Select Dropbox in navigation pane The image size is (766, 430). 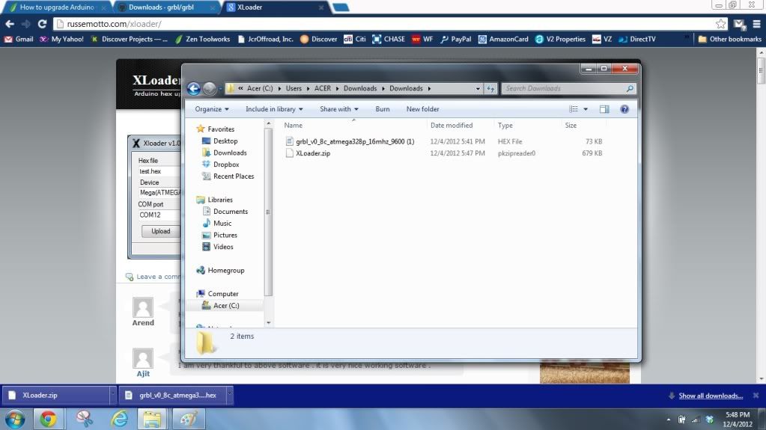225,164
